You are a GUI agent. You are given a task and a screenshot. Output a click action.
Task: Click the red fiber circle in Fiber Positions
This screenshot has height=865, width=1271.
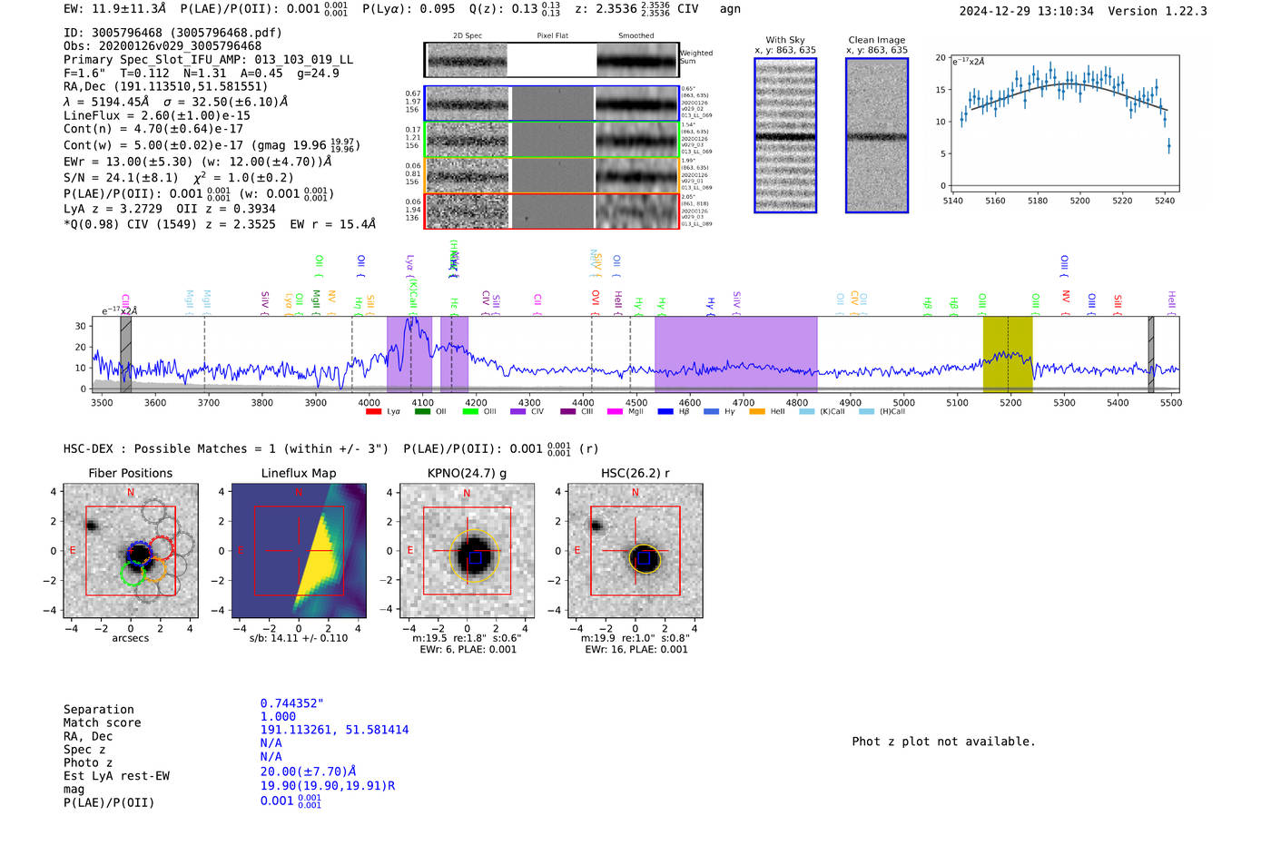click(161, 548)
